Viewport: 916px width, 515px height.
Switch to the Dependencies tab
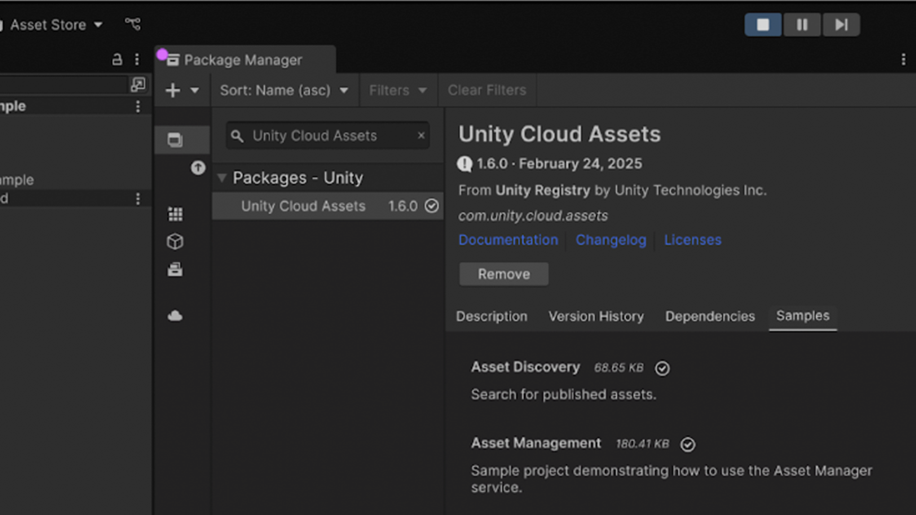pos(710,316)
